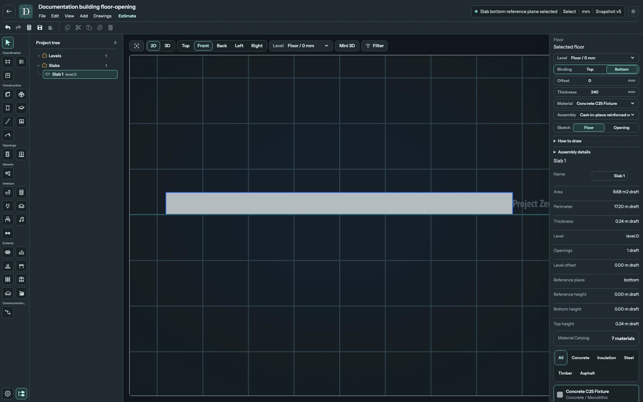Set binding to Top
643x402 pixels.
[590, 69]
